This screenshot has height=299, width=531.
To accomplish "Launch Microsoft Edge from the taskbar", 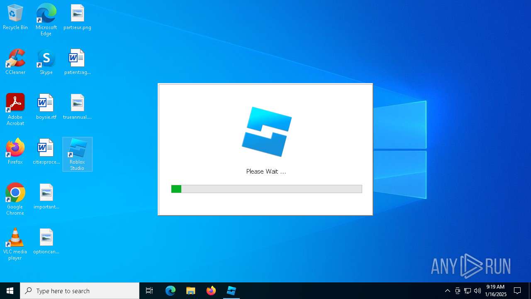I will 171,291.
